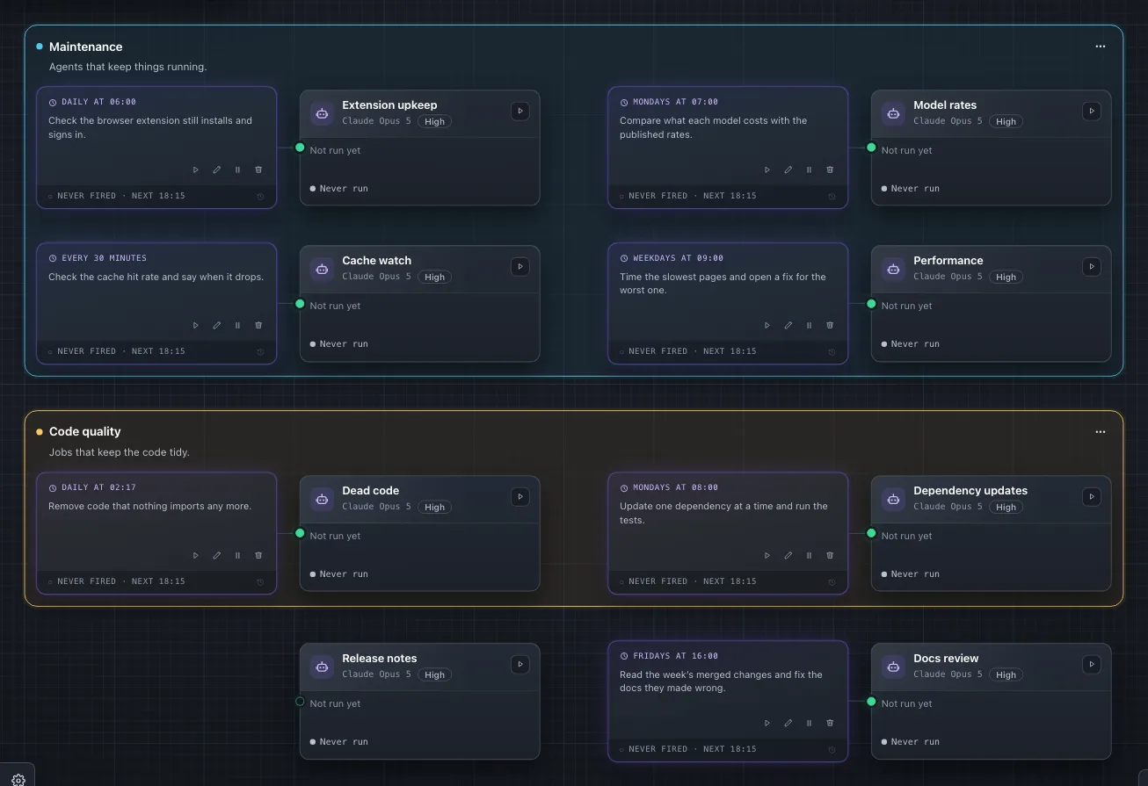This screenshot has width=1148, height=786.
Task: Delete the Mondays at 07:00 trigger
Action: pyautogui.click(x=830, y=169)
